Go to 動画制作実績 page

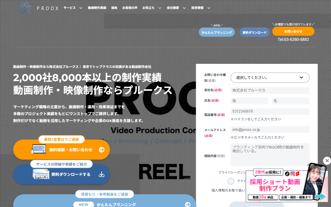tap(97, 8)
